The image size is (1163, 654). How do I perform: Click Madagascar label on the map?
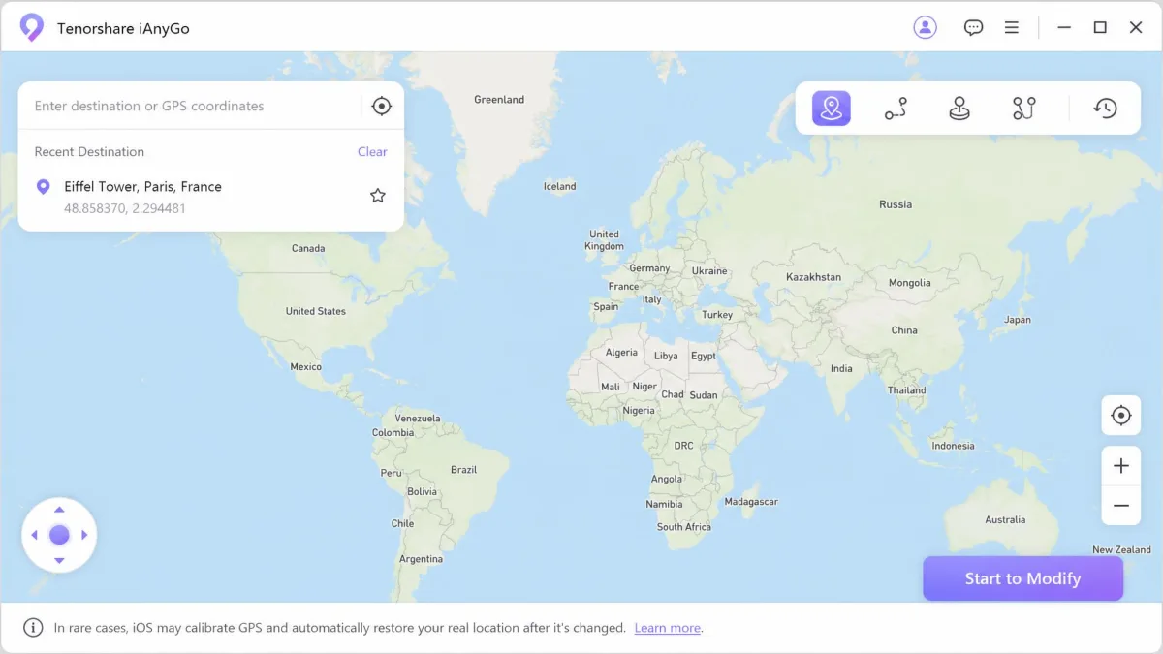tap(751, 502)
